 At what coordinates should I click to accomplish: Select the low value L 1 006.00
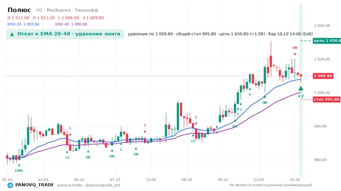(x=69, y=18)
